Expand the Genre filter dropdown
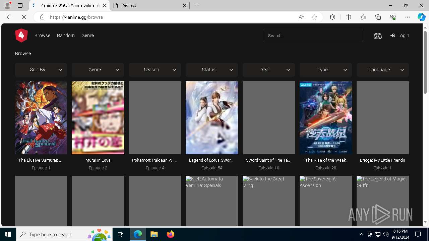The width and height of the screenshot is (429, 241). click(x=98, y=70)
